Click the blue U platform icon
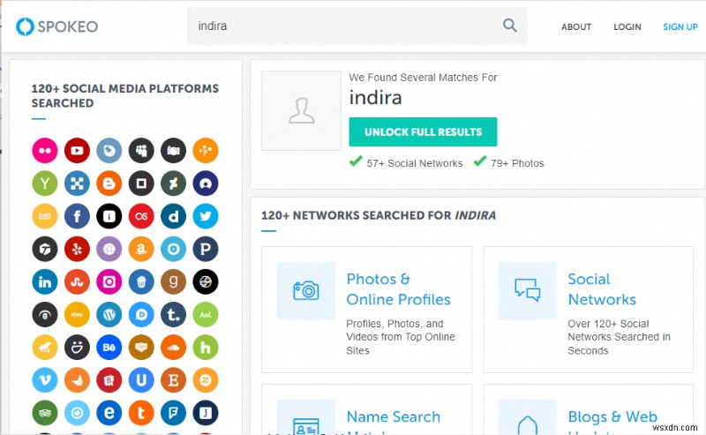This screenshot has width=706, height=435. [x=141, y=380]
